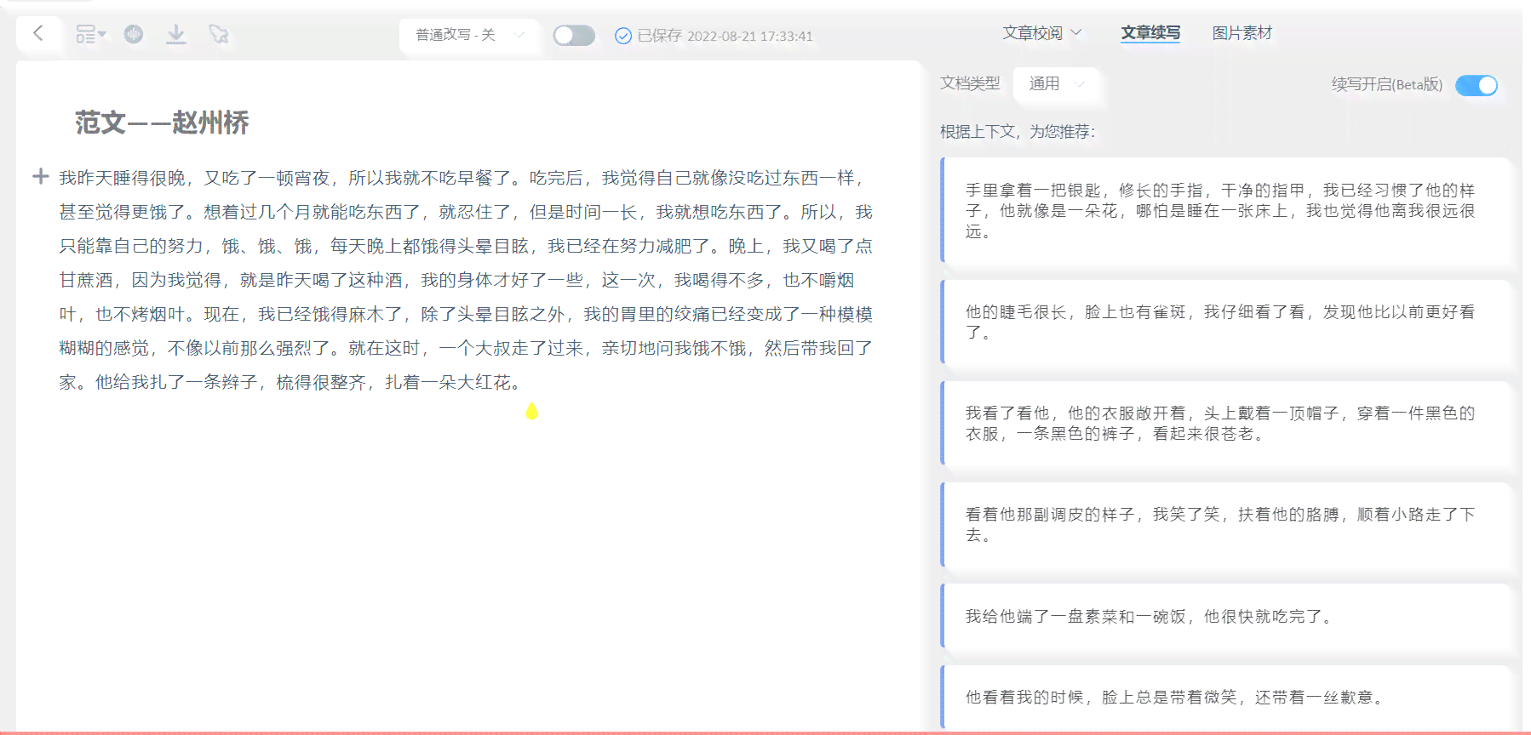
Task: Expand the 文章校阅 menu
Action: coord(1041,33)
